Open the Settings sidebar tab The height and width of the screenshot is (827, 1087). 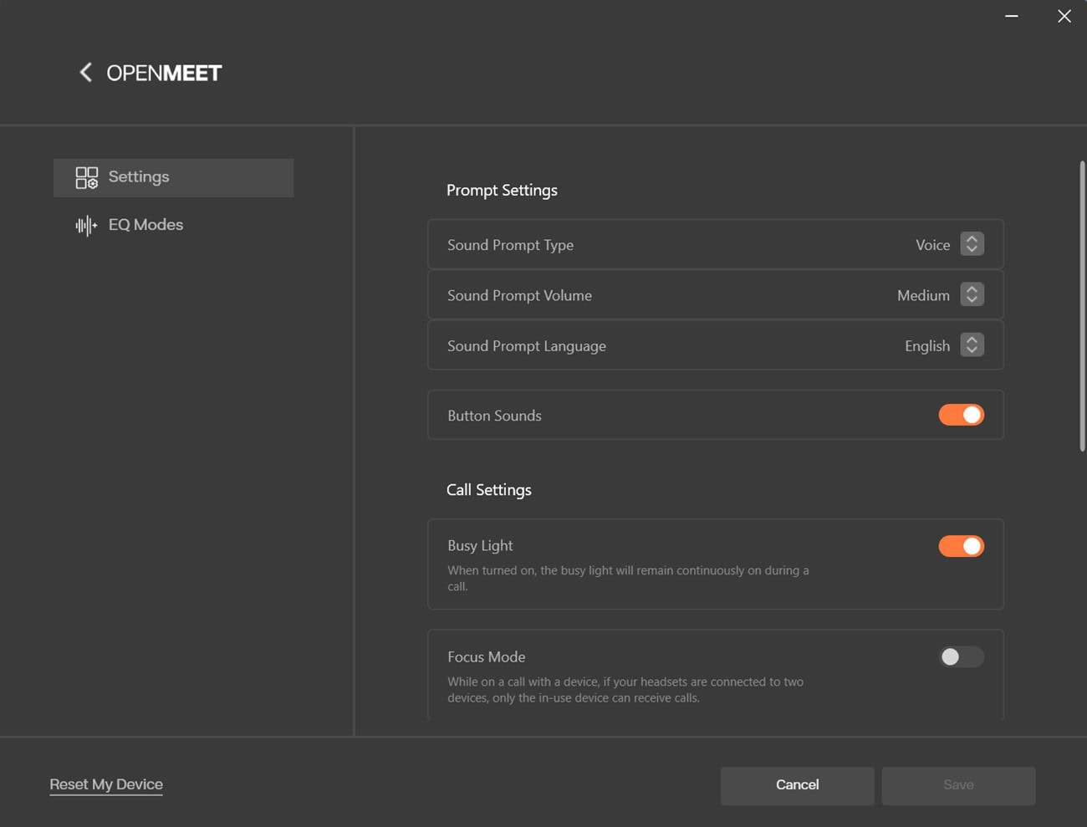point(174,177)
